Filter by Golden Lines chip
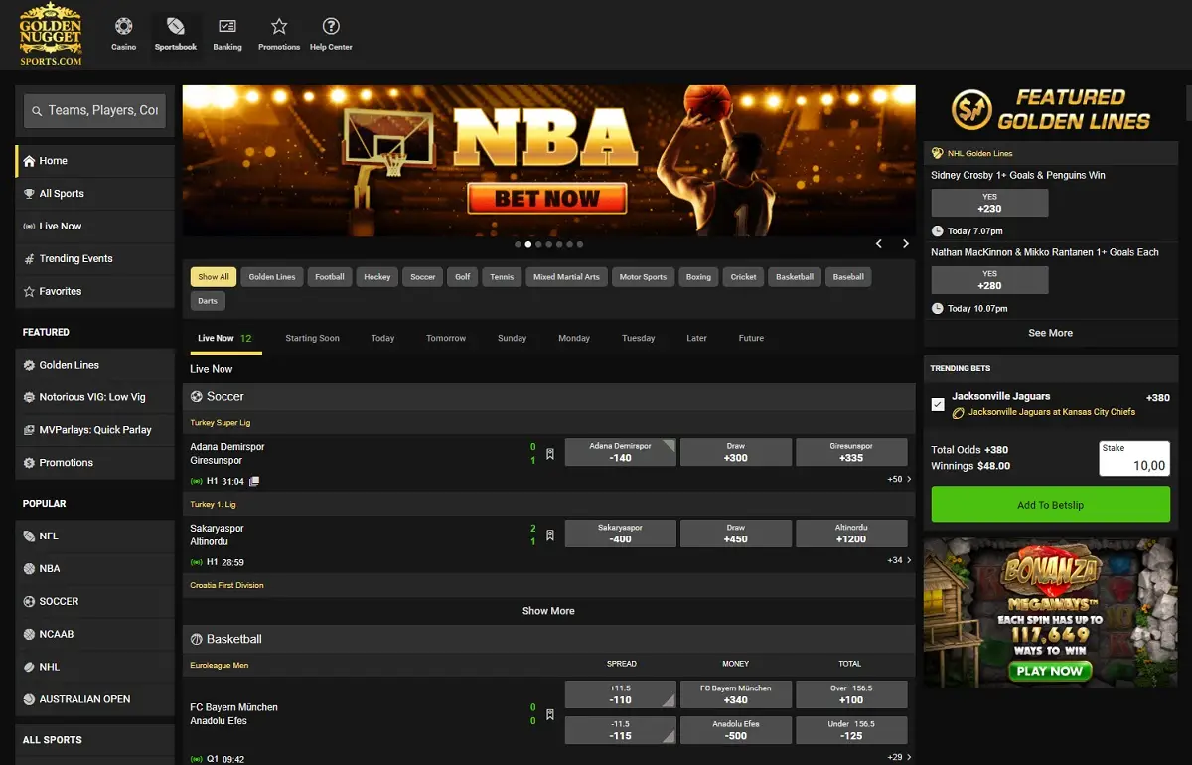 272,277
